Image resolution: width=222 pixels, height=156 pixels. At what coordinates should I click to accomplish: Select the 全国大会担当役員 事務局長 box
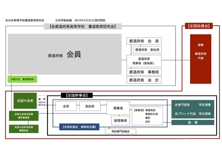pyautogui.click(x=24, y=129)
